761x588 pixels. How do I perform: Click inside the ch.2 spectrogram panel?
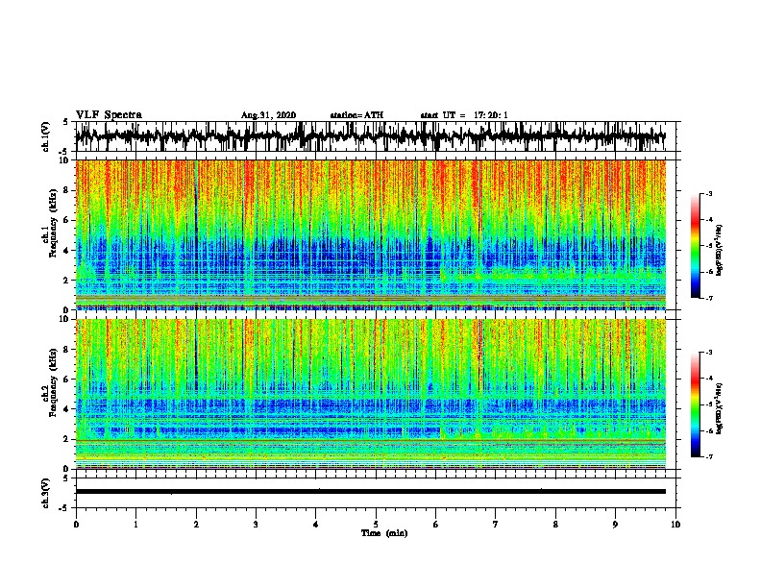click(x=371, y=394)
